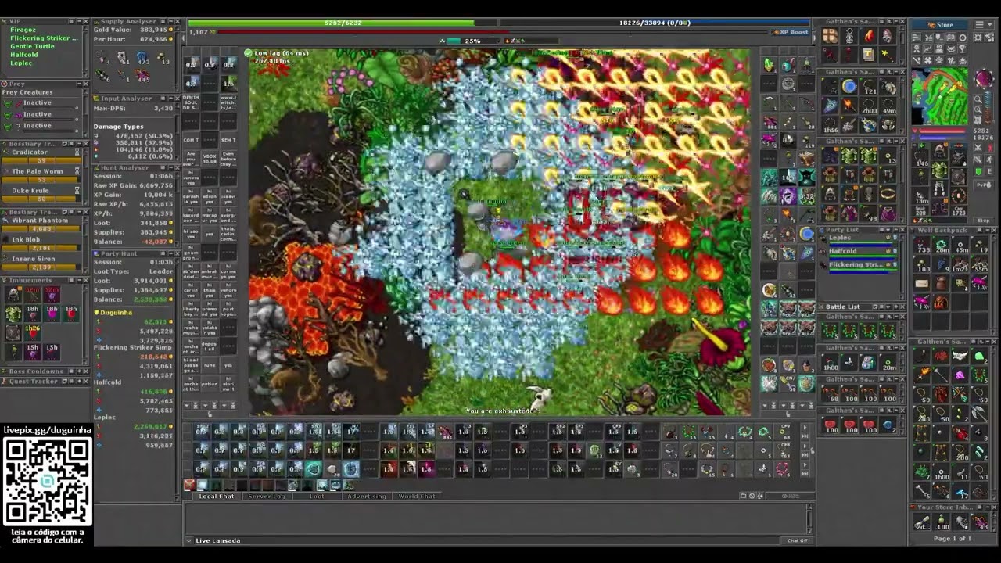The height and width of the screenshot is (563, 1001).
Task: Toggle The Pale Worm hourglass tracker icon
Action: tap(77, 171)
